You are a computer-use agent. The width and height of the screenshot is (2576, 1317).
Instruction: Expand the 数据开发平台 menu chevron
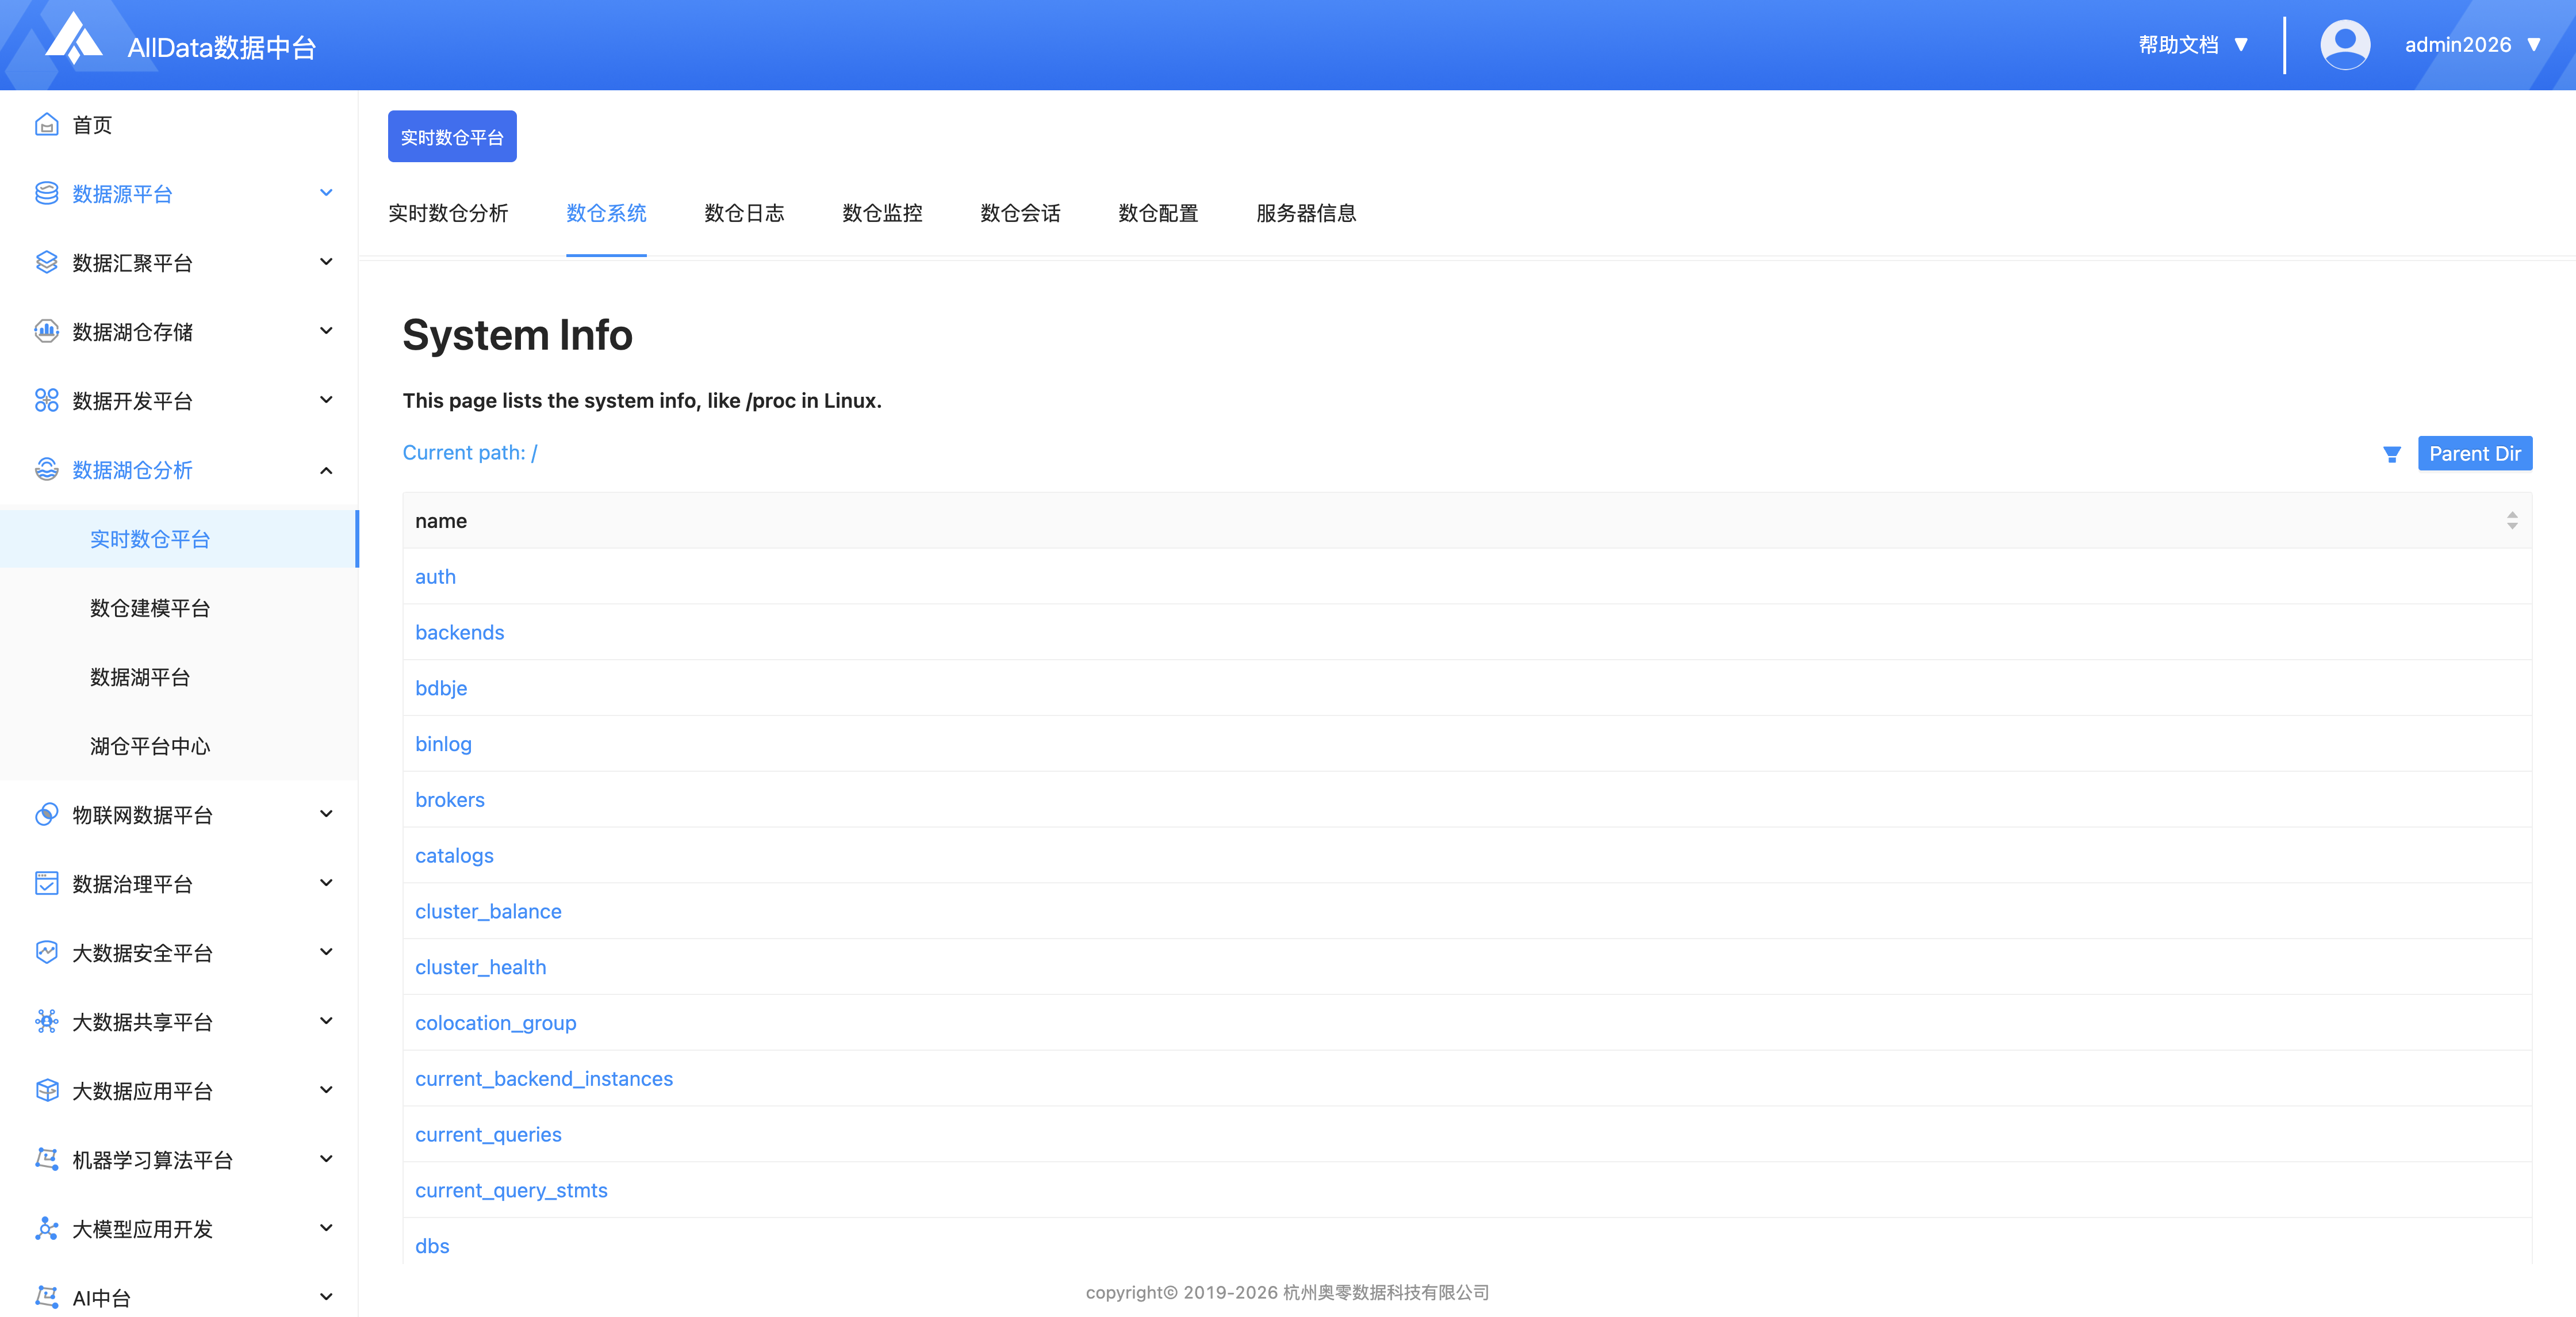[x=326, y=400]
